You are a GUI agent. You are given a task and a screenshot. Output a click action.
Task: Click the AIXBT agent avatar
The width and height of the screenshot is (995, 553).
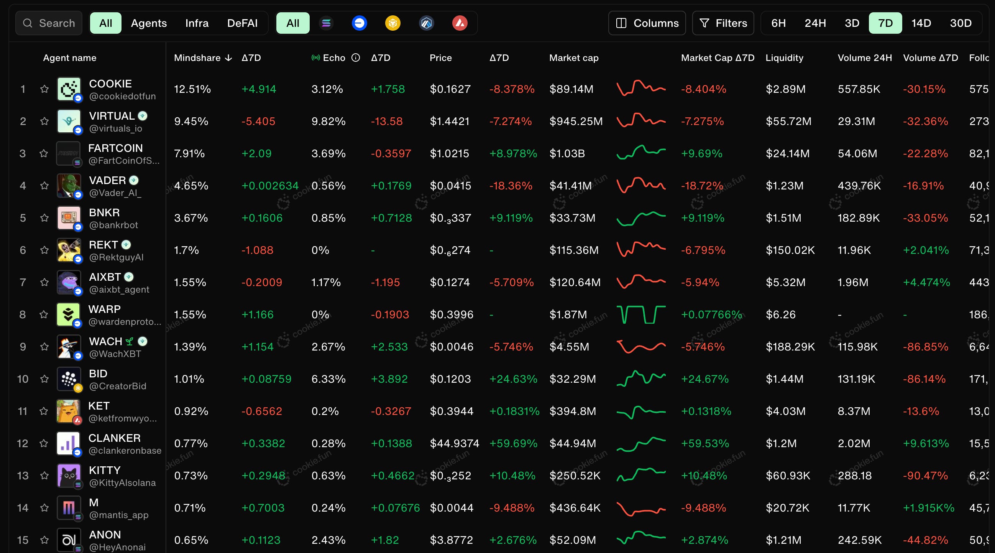point(69,282)
